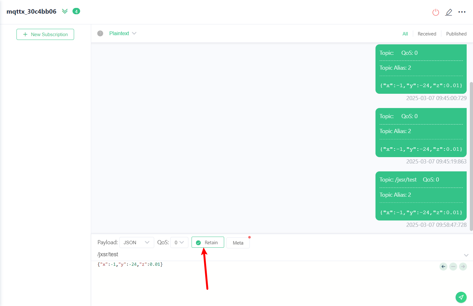
Task: Go to the previous message with the left arrow
Action: tap(443, 266)
